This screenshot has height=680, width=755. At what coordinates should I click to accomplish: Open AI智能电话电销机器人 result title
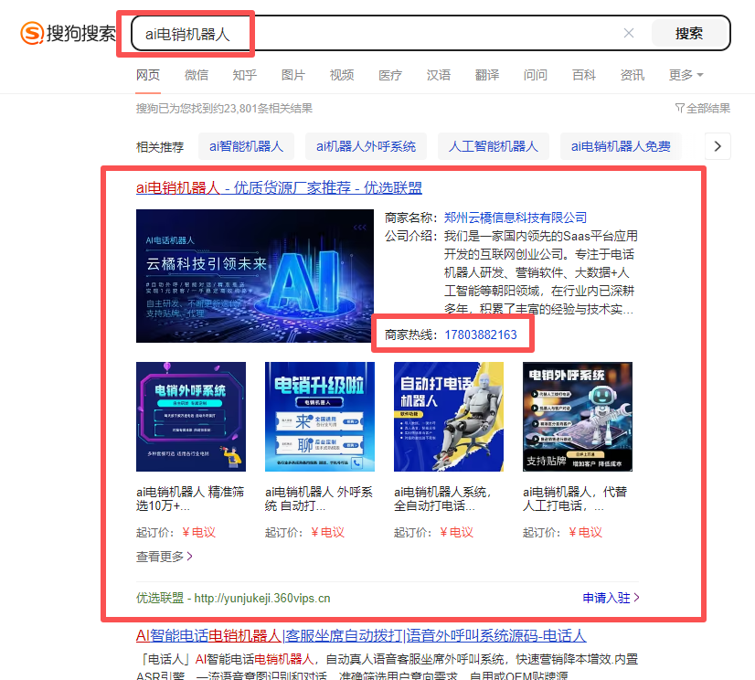[360, 635]
